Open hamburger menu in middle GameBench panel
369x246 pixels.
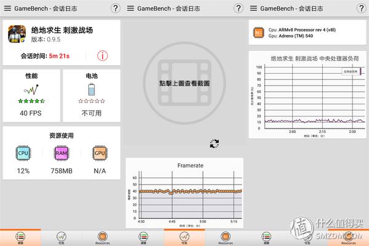tap(130, 9)
